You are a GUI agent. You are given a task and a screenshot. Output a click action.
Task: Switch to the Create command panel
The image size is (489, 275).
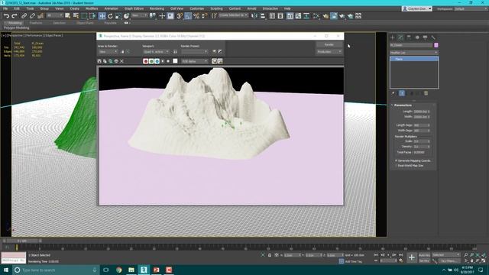pos(392,37)
